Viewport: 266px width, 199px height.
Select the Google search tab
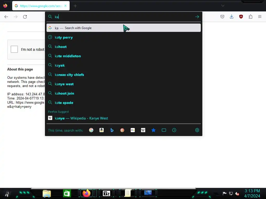[41, 6]
